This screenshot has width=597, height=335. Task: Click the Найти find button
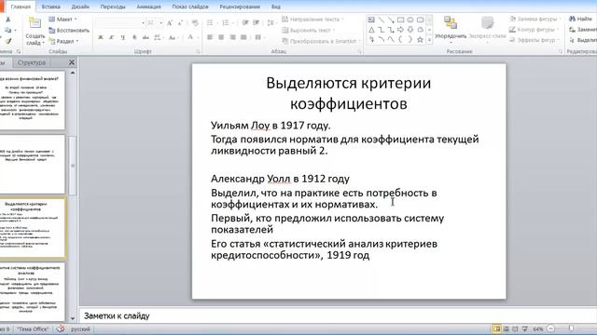click(581, 19)
